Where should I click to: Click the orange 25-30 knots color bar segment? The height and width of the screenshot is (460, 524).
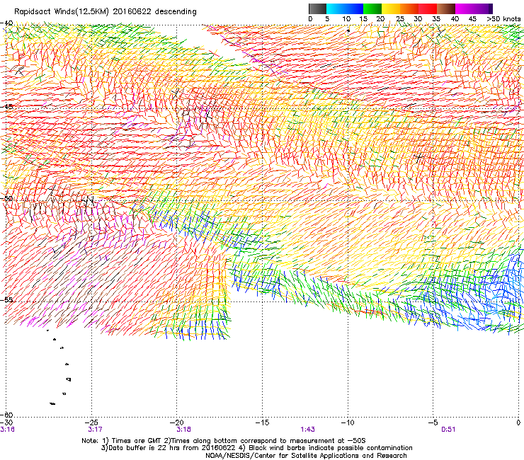point(409,8)
